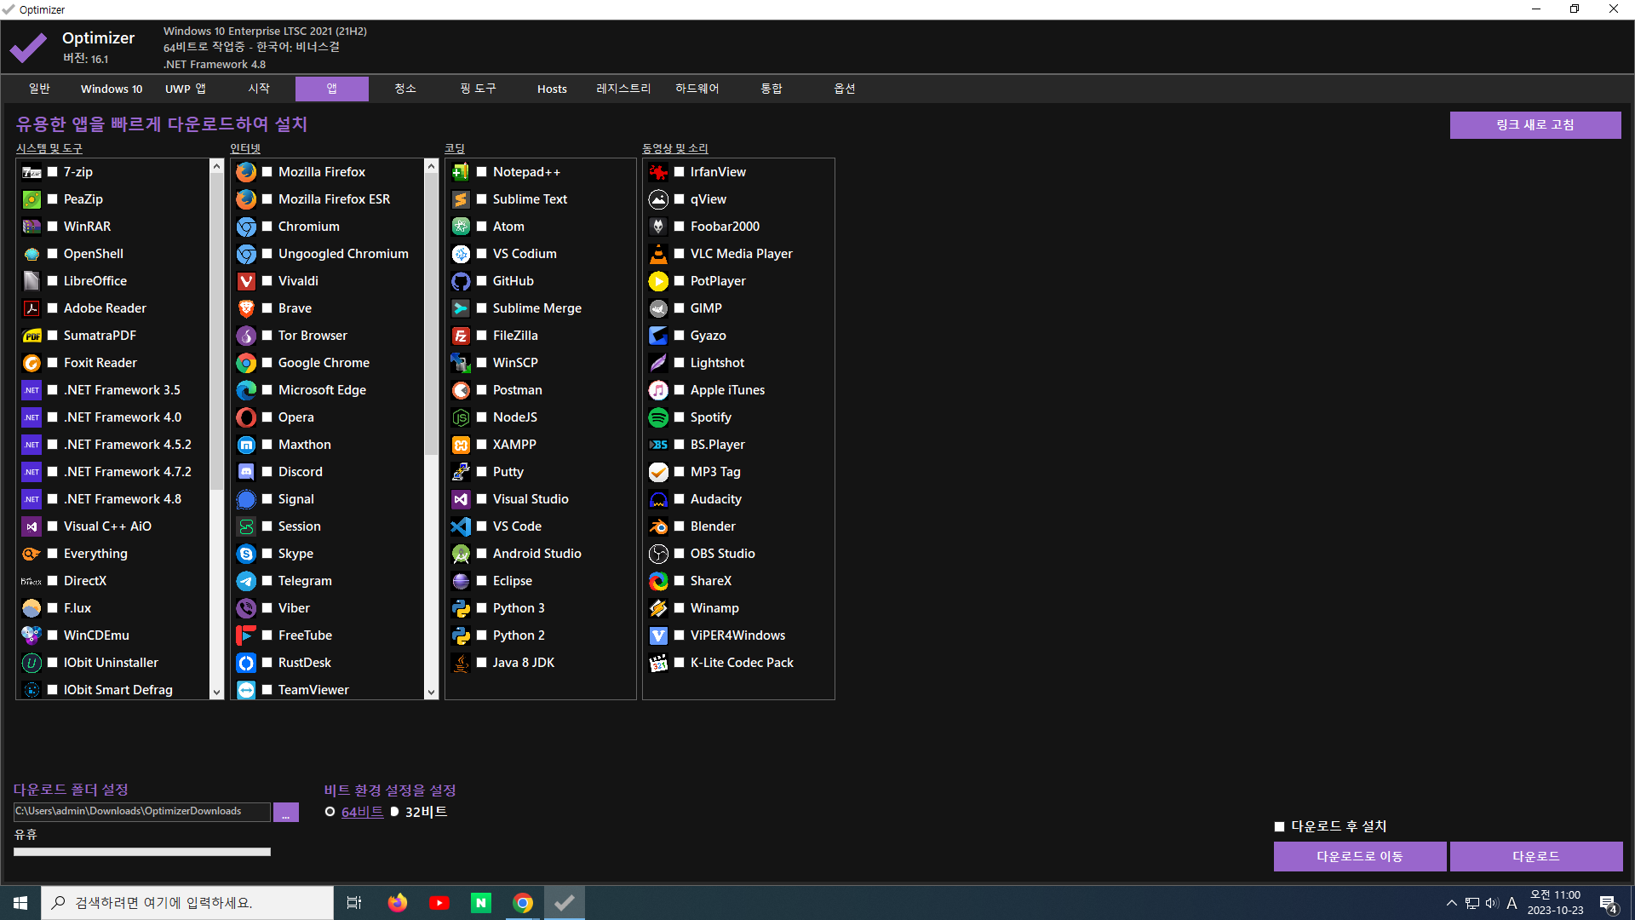The height and width of the screenshot is (920, 1635).
Task: Enable the install-after-download checkbox
Action: (1279, 826)
